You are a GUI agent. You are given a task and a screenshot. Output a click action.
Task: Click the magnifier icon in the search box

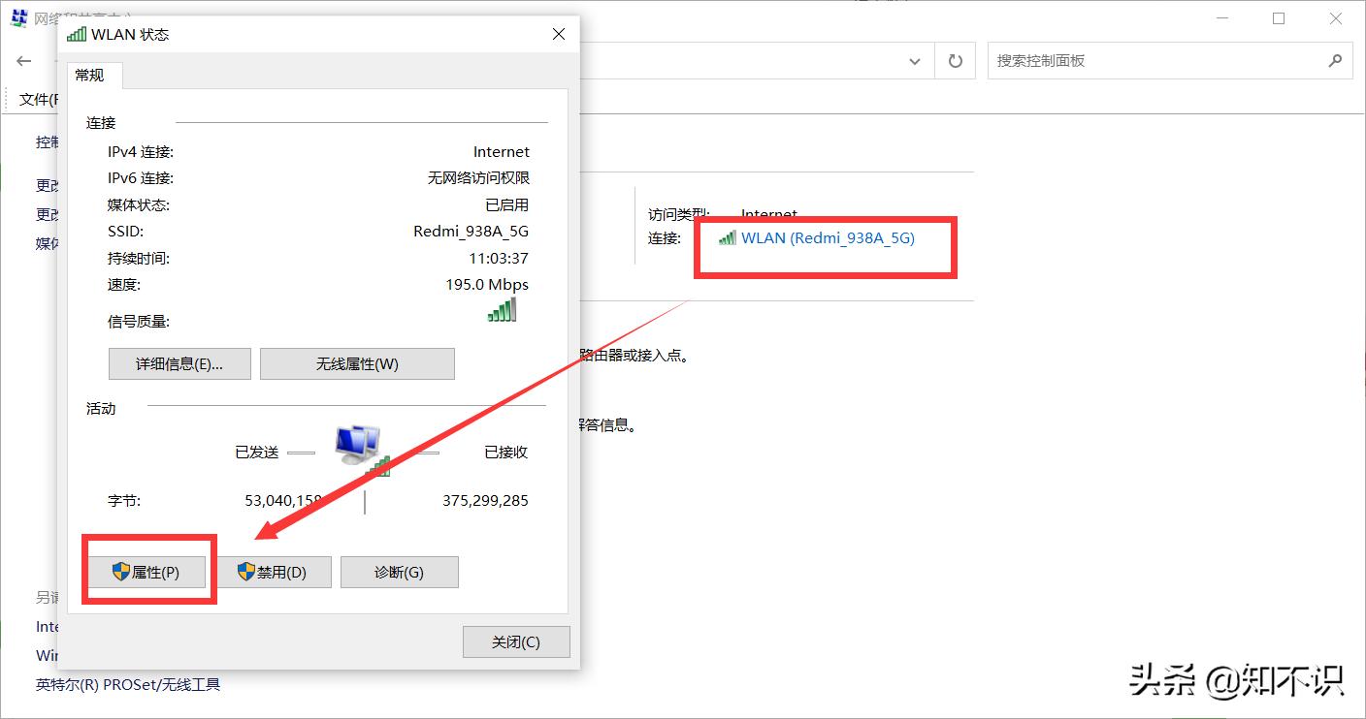tap(1336, 60)
